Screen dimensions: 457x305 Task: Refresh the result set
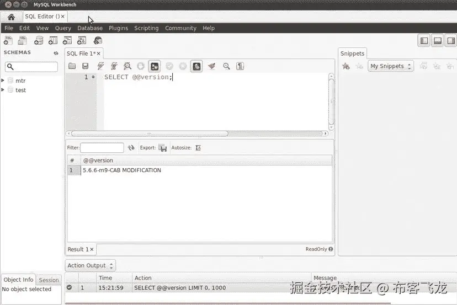[x=131, y=148]
